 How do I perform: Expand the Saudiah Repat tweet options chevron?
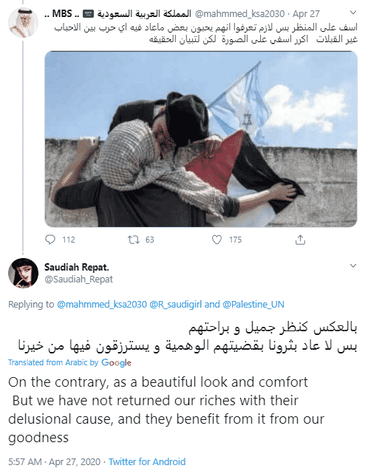353,265
